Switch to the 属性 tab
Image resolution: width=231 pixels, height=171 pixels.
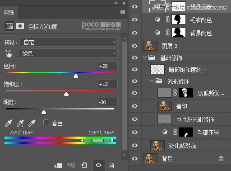pyautogui.click(x=9, y=12)
